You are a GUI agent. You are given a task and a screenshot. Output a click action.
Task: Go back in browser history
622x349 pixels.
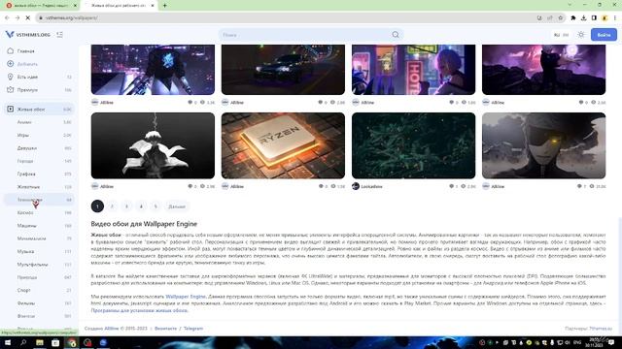[7, 17]
